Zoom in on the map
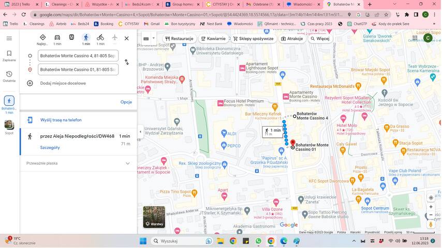Screen dimensions: 442x248 point(431,207)
